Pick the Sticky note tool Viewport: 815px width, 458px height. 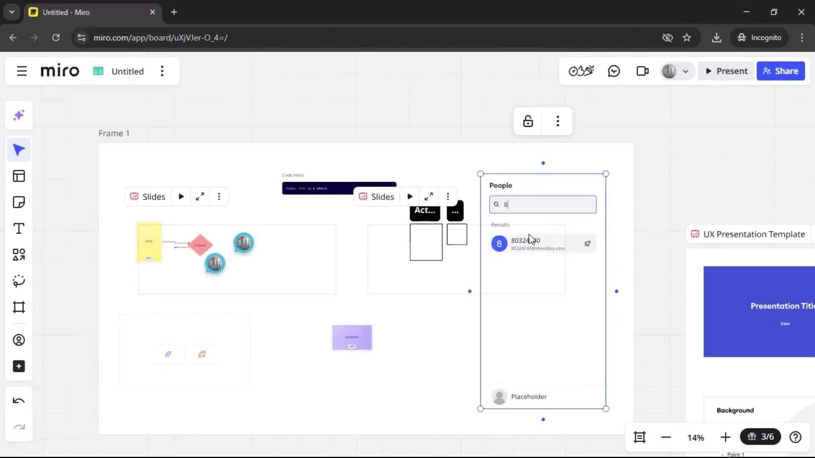click(19, 202)
